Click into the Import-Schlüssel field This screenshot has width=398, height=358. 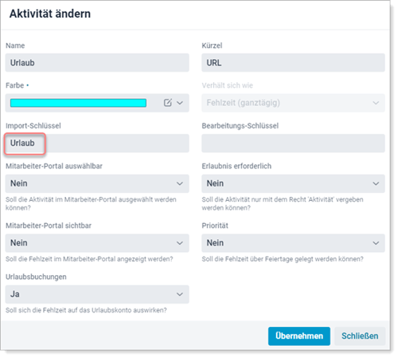click(97, 144)
